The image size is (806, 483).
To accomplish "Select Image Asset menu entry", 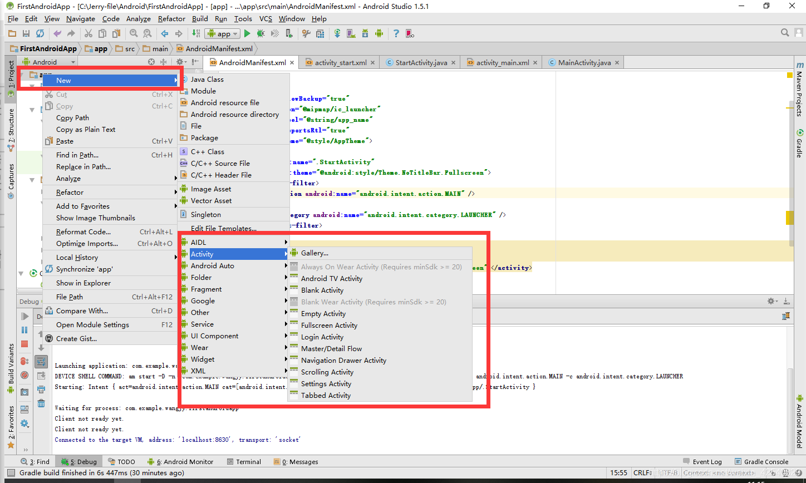I will point(234,189).
